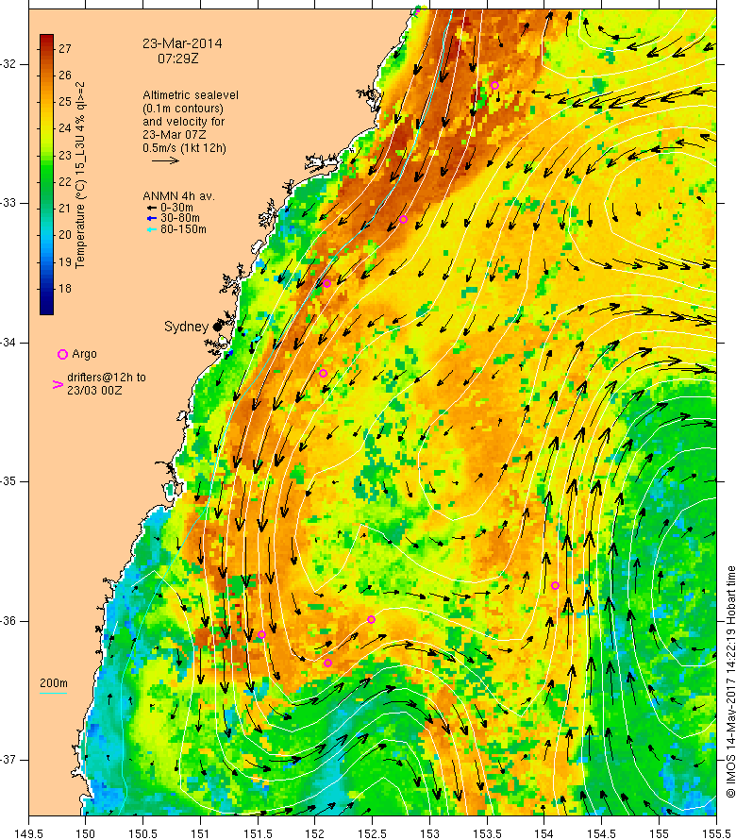Click the longitude axis label 151
The width and height of the screenshot is (736, 840).
click(x=200, y=833)
